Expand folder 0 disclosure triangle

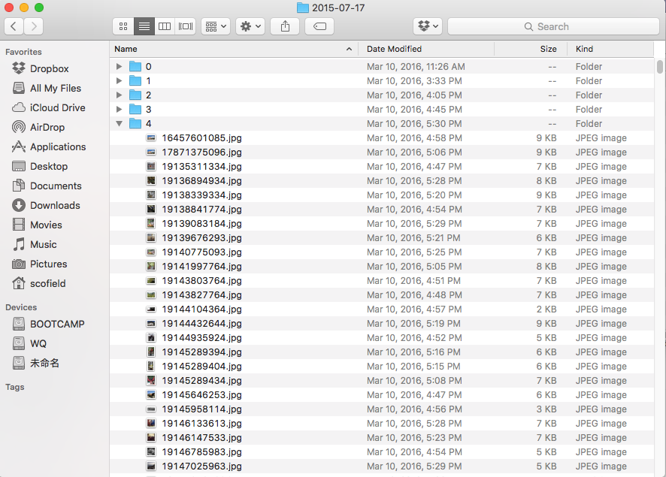point(119,67)
